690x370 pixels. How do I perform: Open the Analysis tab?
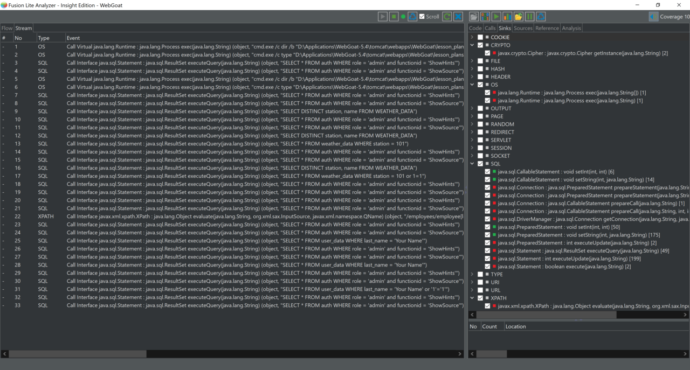point(571,28)
